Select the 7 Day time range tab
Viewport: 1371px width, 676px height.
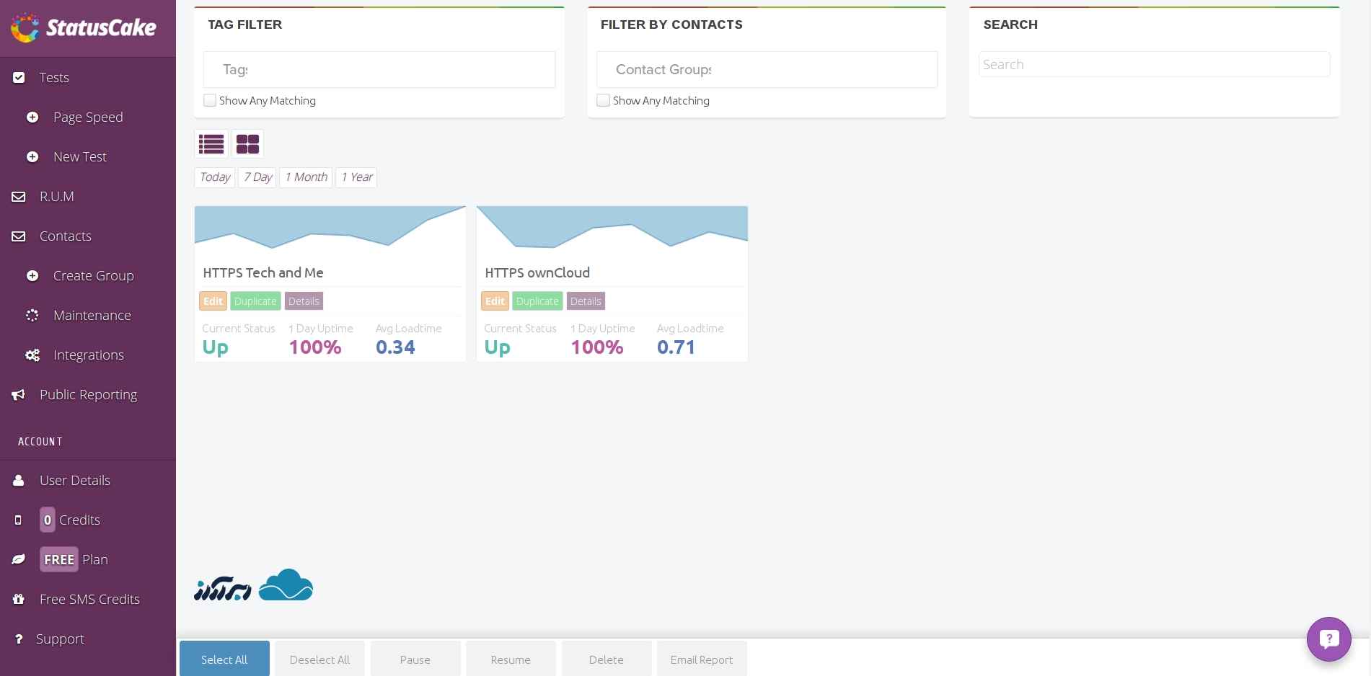pos(257,177)
